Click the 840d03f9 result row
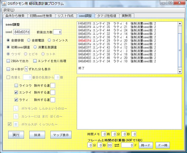Screen dimensions: 187x153 [x=117, y=27]
